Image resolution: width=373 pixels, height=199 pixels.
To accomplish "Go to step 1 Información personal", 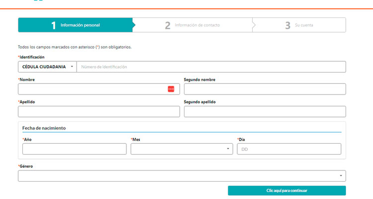I will (76, 25).
